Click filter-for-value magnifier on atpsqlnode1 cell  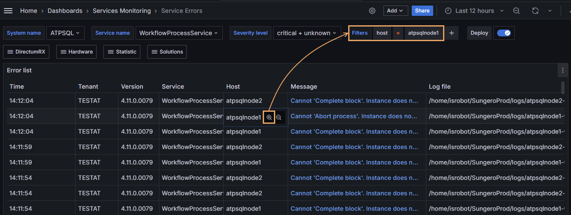(x=269, y=117)
